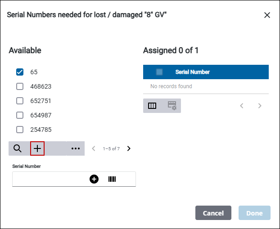This screenshot has width=280, height=229.
Task: Click the next page arrow under Assigned table
Action: (260, 106)
